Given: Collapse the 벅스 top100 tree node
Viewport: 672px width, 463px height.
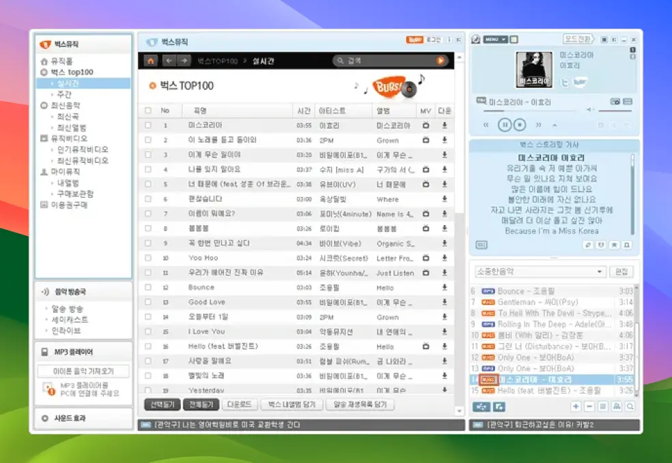Looking at the screenshot, I should tap(44, 72).
